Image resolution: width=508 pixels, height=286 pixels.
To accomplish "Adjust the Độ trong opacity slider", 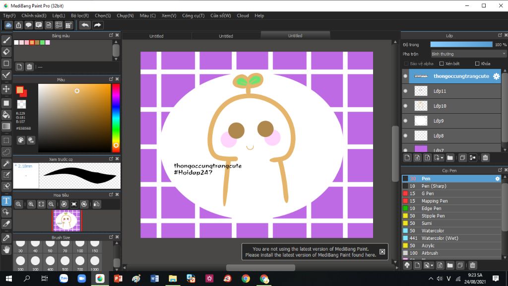I will [461, 44].
